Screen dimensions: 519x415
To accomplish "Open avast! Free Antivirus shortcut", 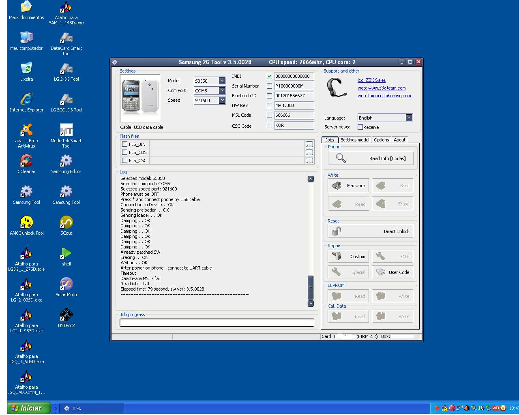I will [x=26, y=136].
